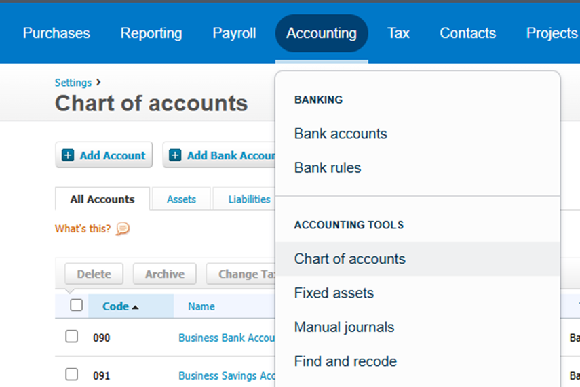Select Manual journals menu entry

(344, 327)
